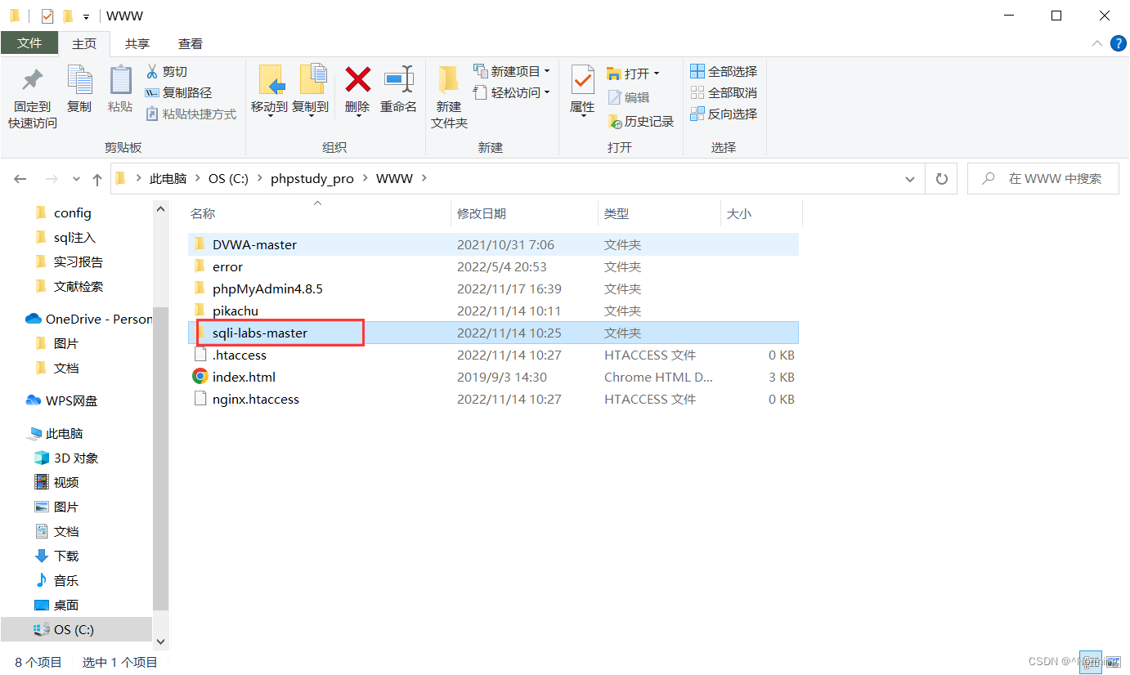1130x675 pixels.
Task: Select 3D 对象 in navigation pane
Action: click(75, 458)
